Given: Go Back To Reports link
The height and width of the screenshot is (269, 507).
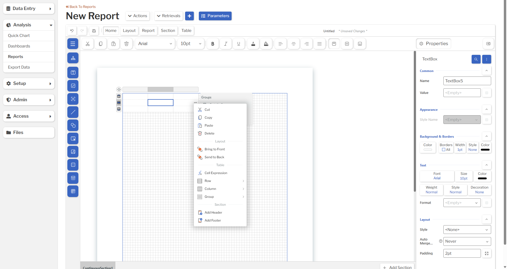Looking at the screenshot, I should point(81,7).
